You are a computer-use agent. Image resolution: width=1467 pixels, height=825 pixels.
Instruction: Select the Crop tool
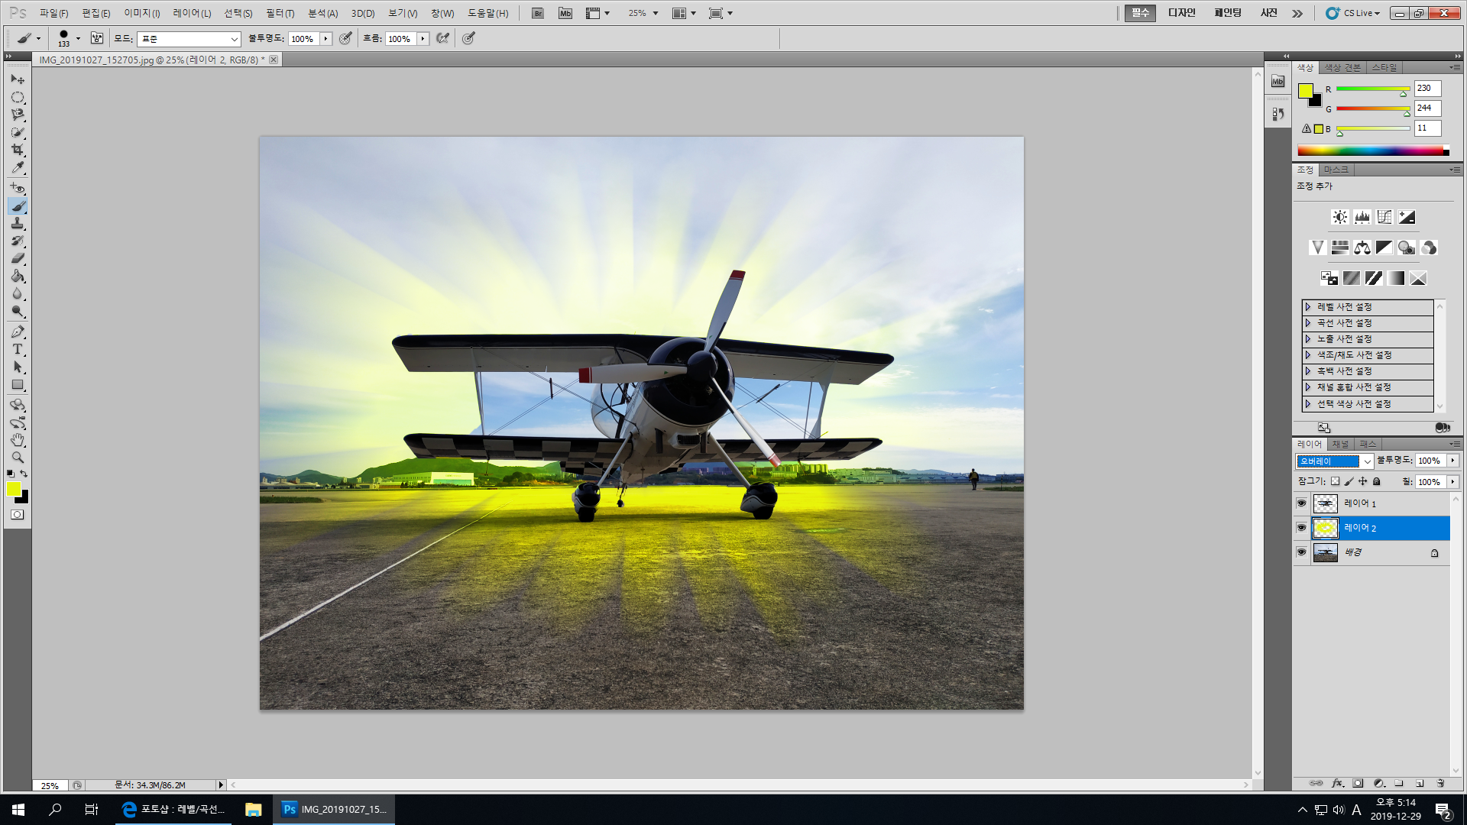(17, 150)
